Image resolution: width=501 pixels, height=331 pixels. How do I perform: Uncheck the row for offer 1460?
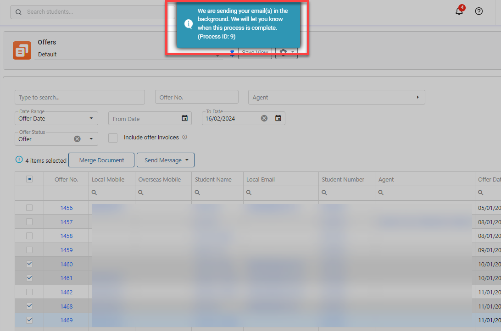click(x=29, y=264)
